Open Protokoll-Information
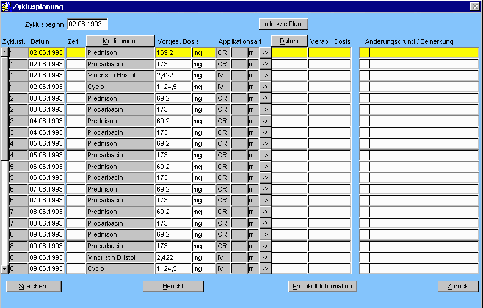This screenshot has height=308, width=483. pyautogui.click(x=322, y=286)
